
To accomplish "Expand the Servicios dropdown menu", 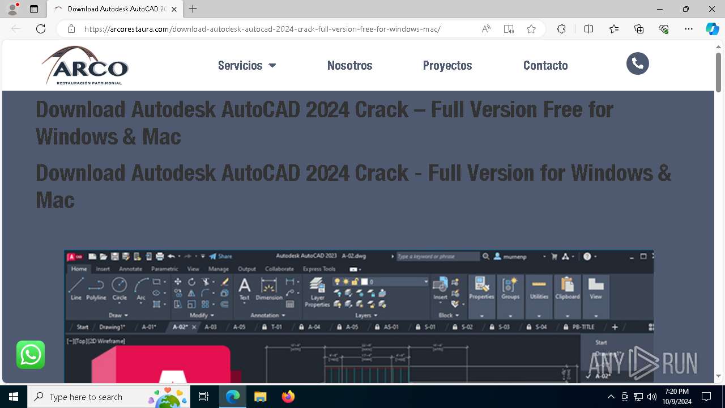I will [247, 65].
